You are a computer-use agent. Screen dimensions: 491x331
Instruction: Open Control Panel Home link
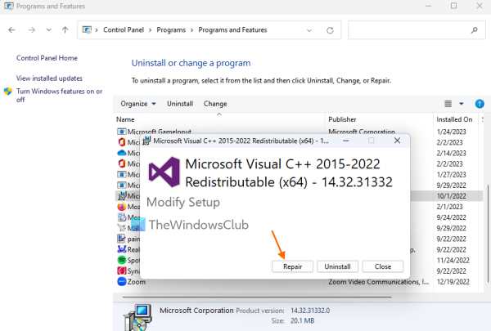(47, 58)
